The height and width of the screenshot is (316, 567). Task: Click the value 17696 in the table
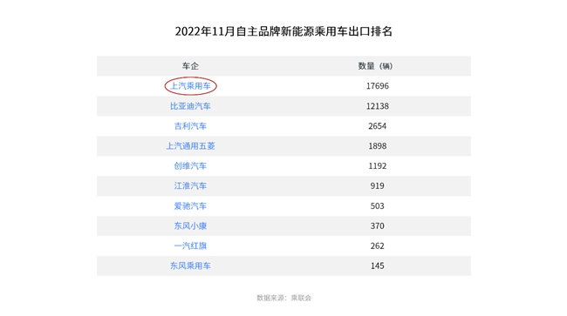(377, 86)
